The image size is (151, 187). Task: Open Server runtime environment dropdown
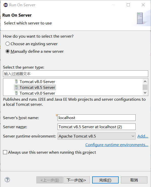96,136
